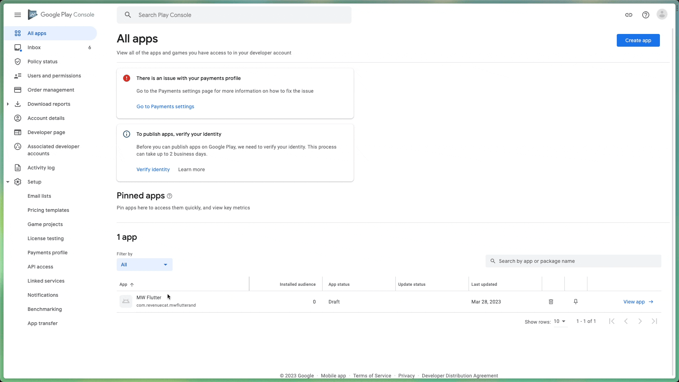Sort by App column arrow
This screenshot has width=679, height=382.
click(x=132, y=285)
